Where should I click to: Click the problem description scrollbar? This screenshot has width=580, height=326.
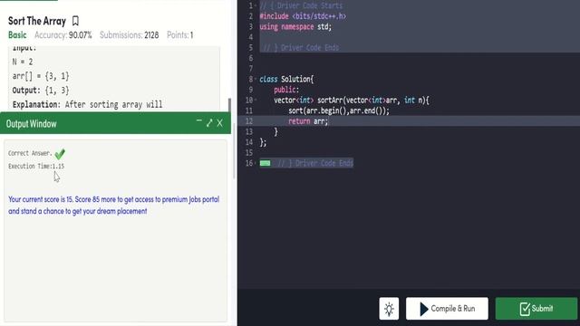tap(229, 105)
